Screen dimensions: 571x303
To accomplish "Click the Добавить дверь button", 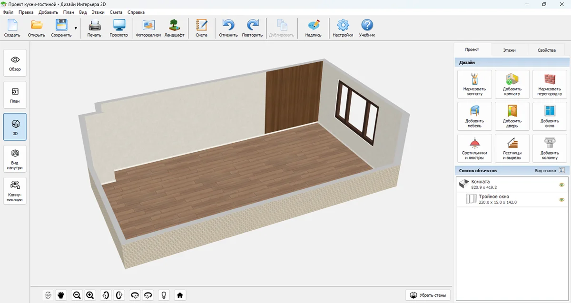I will (x=512, y=116).
